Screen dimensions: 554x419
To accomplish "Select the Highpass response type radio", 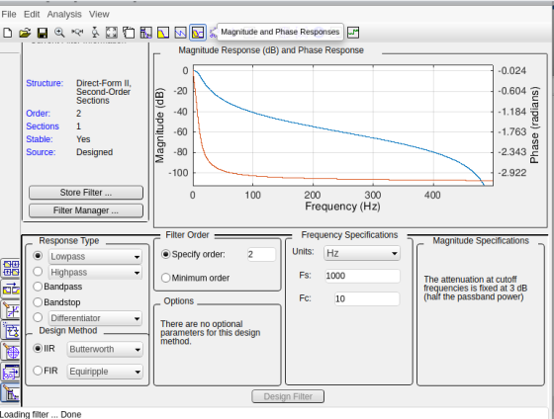I will [x=38, y=272].
